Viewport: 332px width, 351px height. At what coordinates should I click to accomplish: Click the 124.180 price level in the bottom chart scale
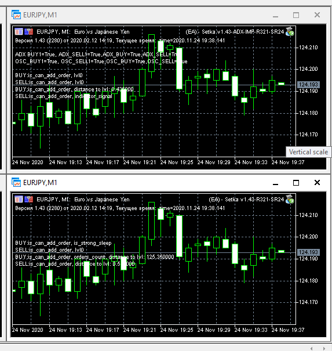[308, 281]
